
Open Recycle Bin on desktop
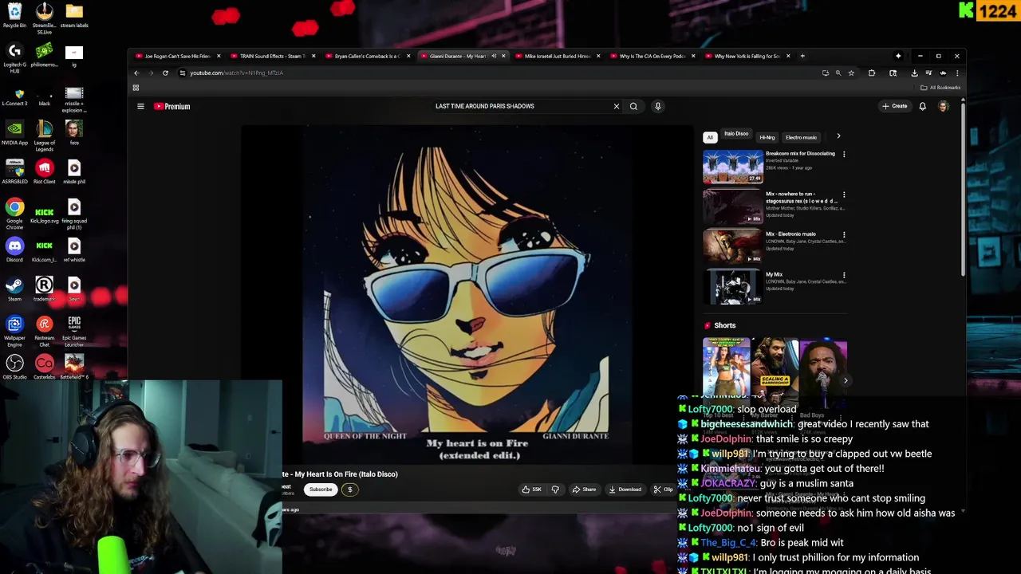pos(14,15)
